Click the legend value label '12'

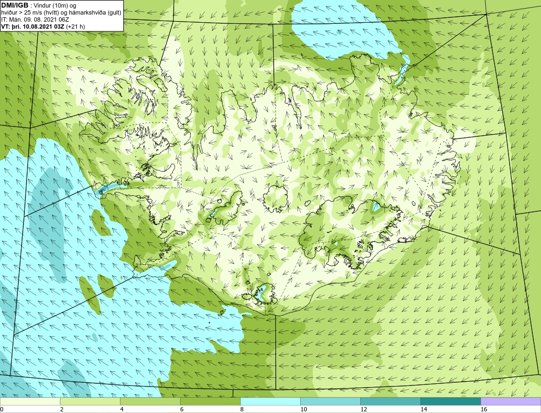(x=364, y=409)
